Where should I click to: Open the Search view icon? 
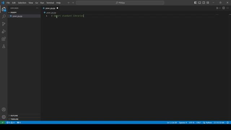4,16
